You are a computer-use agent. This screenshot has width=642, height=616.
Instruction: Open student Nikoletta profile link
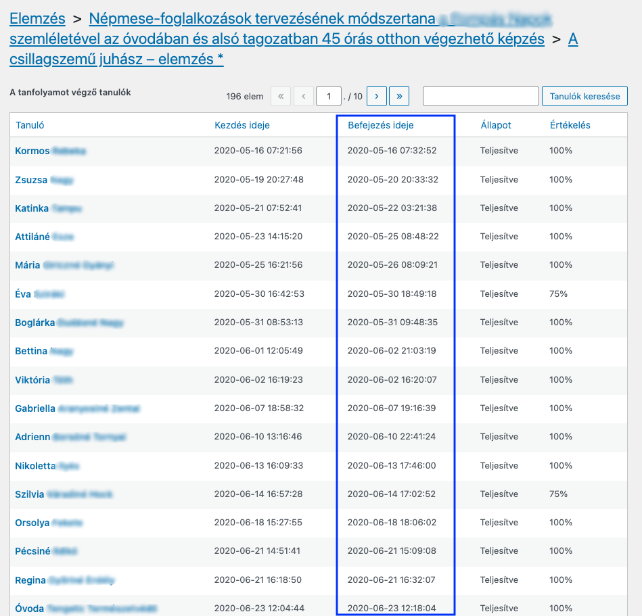point(47,466)
